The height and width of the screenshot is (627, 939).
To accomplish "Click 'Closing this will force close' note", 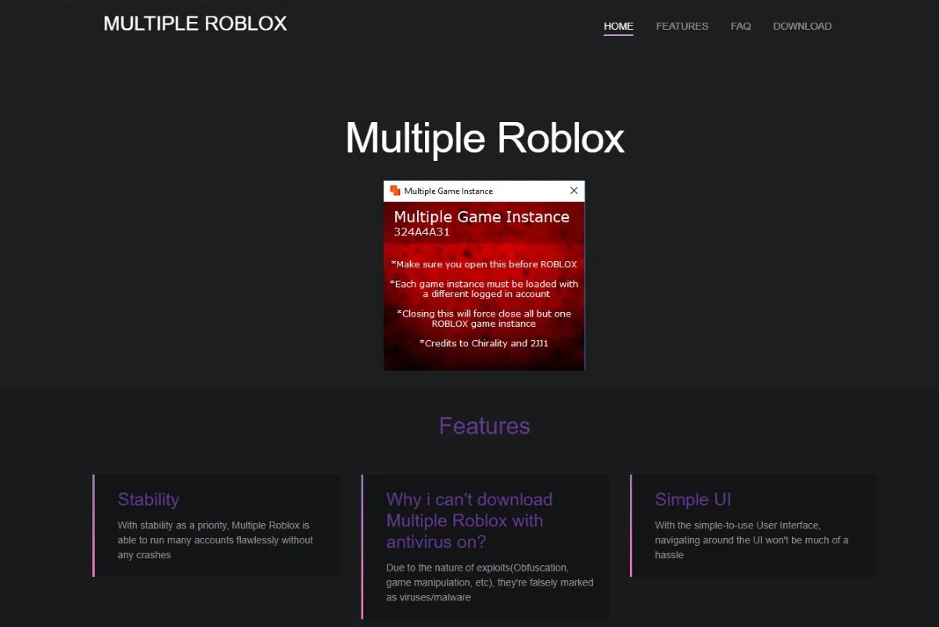I will [484, 318].
